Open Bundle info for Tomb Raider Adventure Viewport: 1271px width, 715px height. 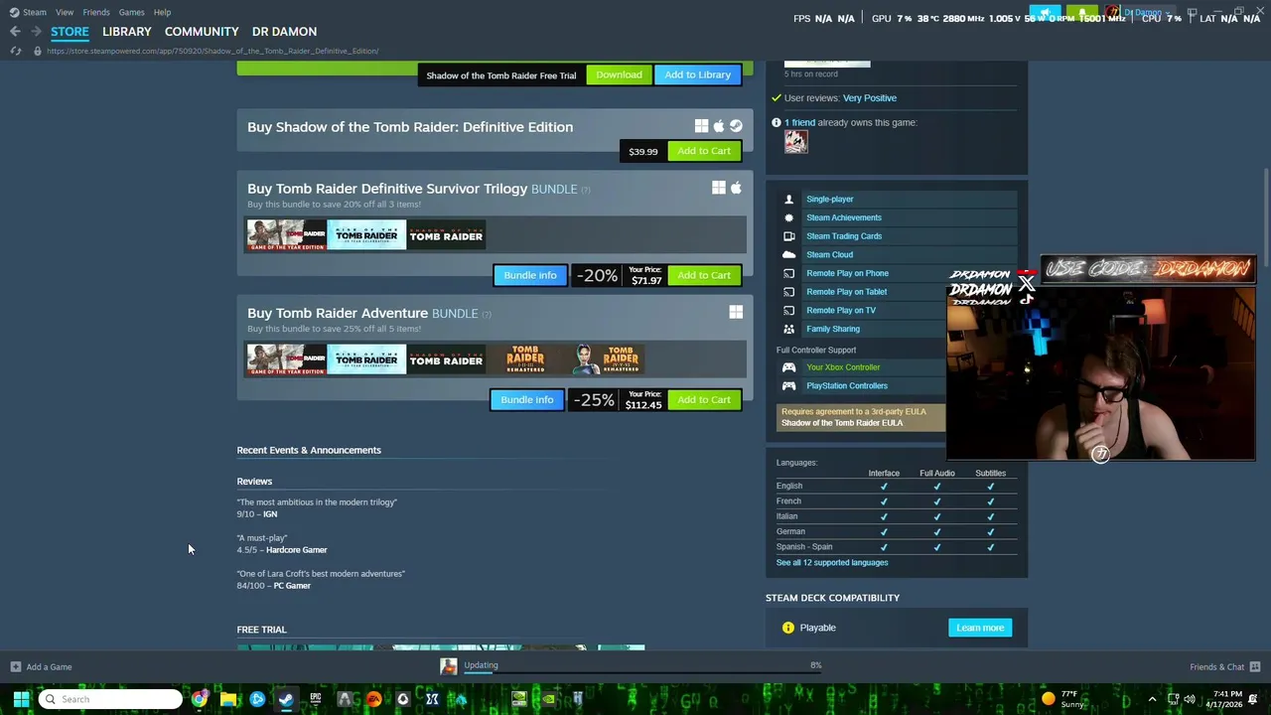527,399
